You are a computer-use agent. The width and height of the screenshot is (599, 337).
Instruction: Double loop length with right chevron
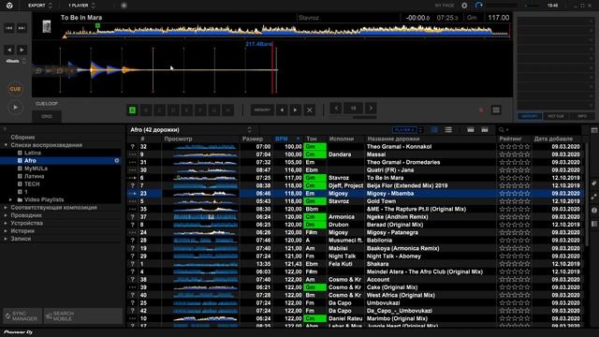point(371,109)
